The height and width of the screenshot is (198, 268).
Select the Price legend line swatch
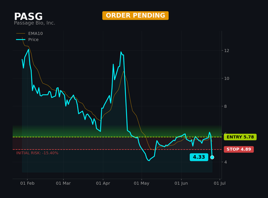21,40
